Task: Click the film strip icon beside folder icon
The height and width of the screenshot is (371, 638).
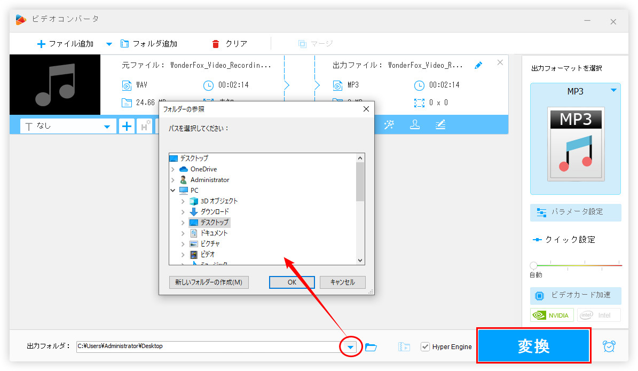Action: click(x=404, y=346)
